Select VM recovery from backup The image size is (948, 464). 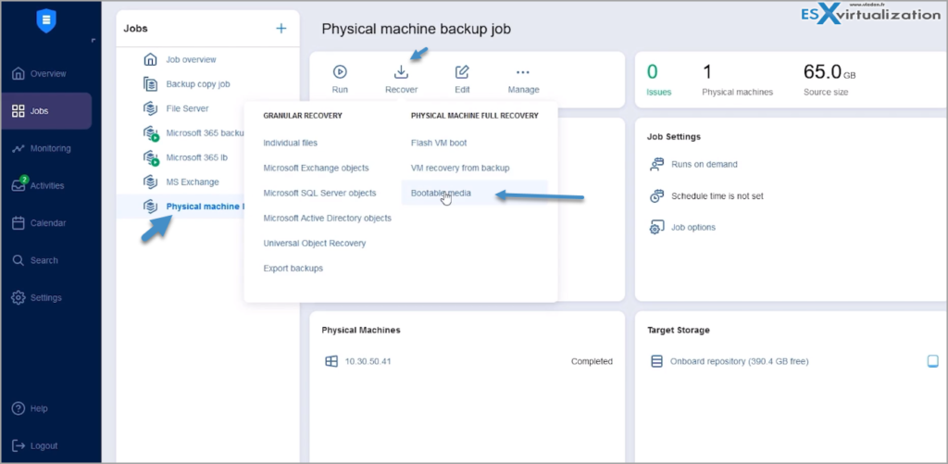pos(460,168)
